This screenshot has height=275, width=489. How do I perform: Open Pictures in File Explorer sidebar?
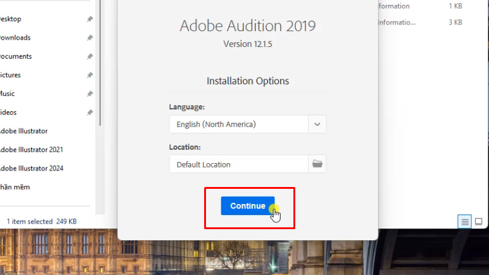click(x=10, y=75)
